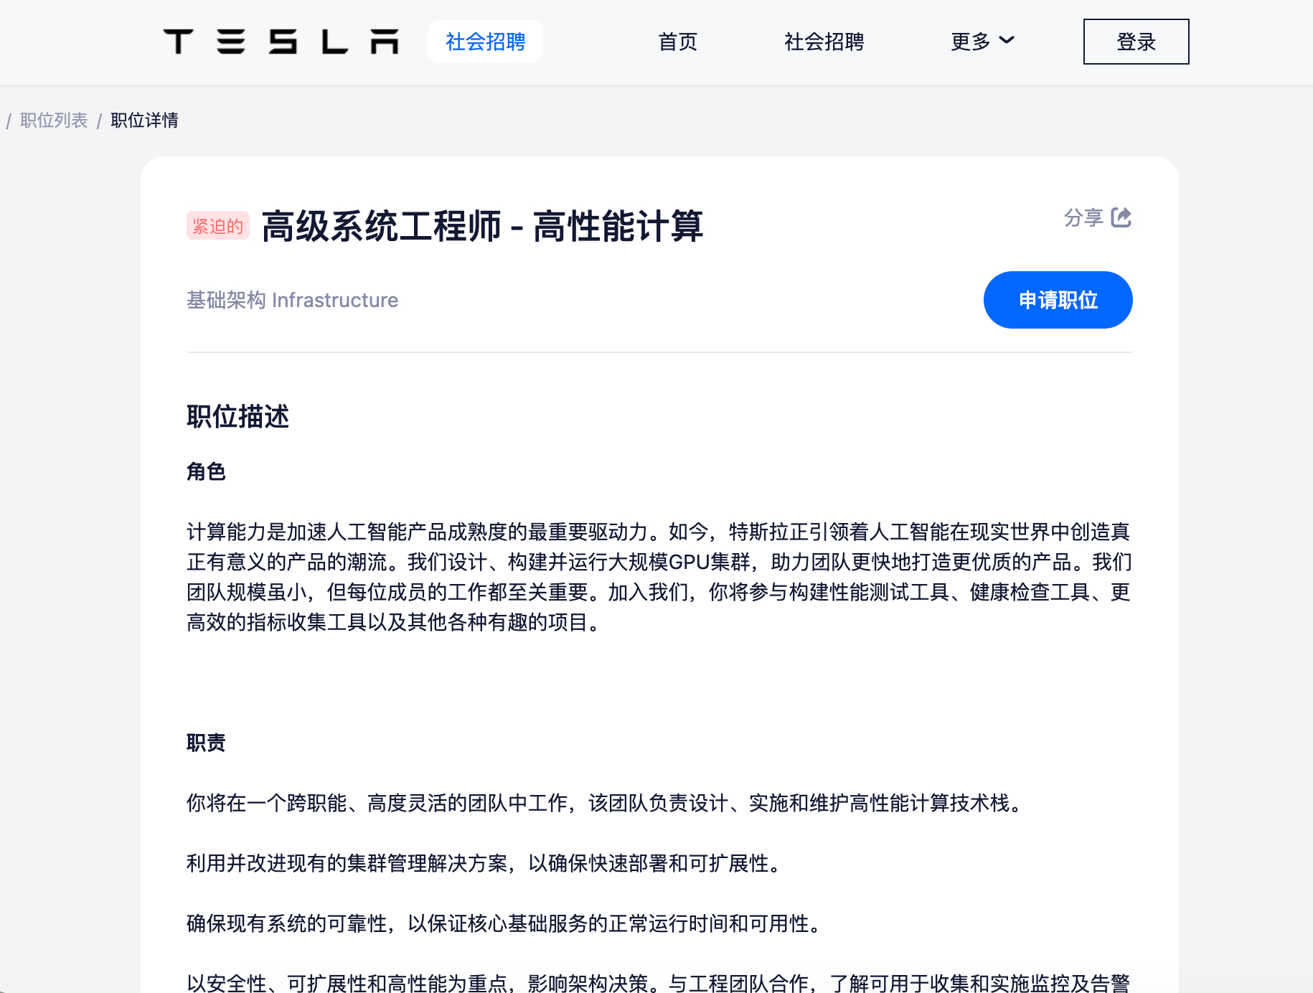The image size is (1313, 993).
Task: Click the 职位描述 section heading
Action: 237,416
